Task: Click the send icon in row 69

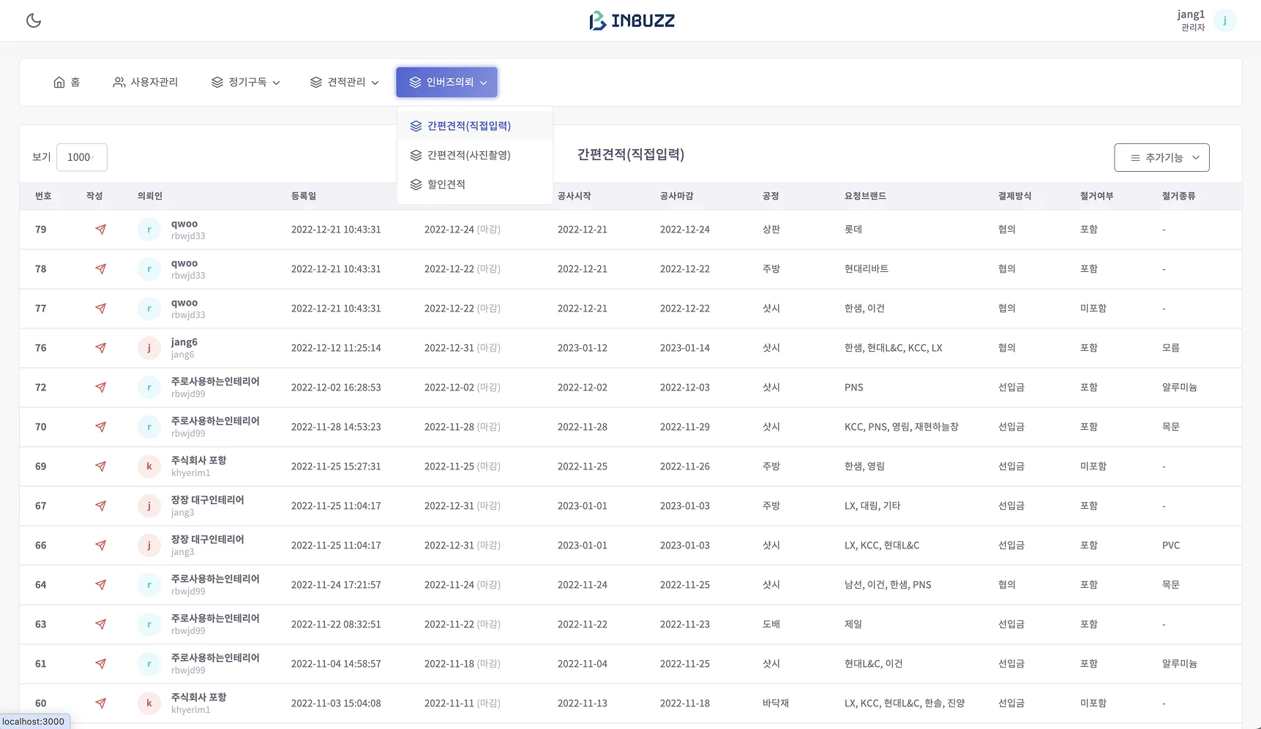Action: tap(101, 467)
